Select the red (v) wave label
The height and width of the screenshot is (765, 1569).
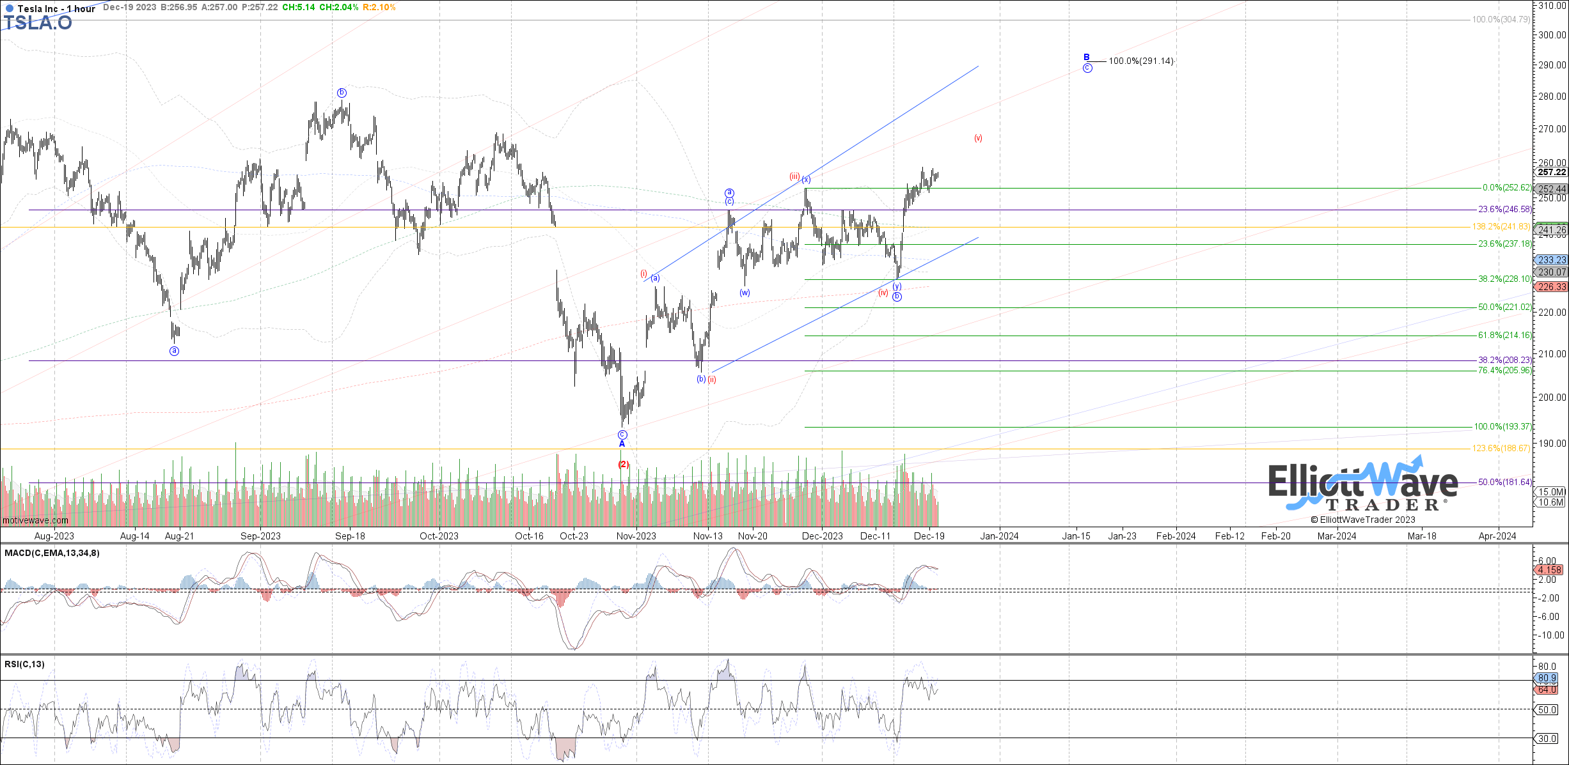978,138
